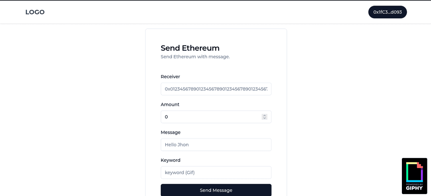The width and height of the screenshot is (431, 196).
Task: Click the Send Ethereum with message subtitle
Action: (195, 57)
